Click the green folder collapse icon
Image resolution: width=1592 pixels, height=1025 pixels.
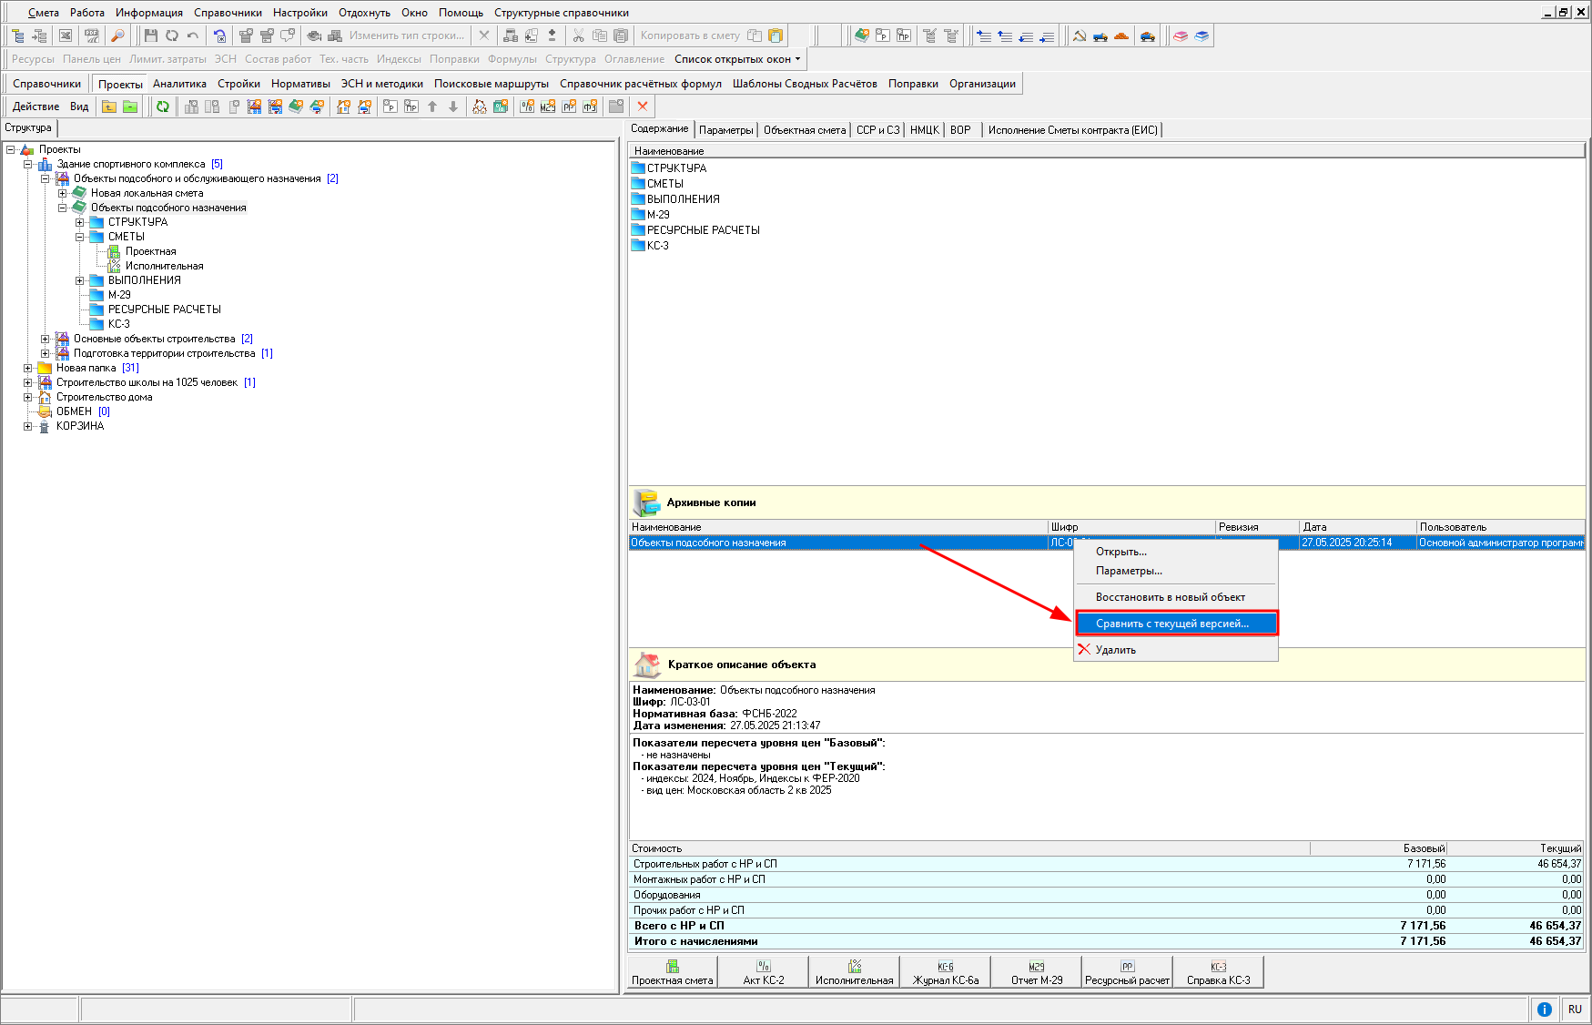tap(130, 107)
